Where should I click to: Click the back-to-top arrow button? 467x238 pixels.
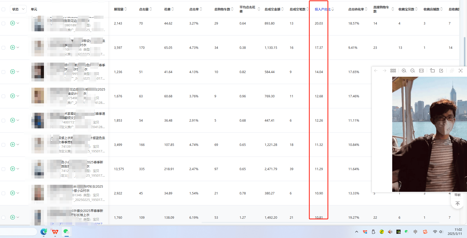458,204
